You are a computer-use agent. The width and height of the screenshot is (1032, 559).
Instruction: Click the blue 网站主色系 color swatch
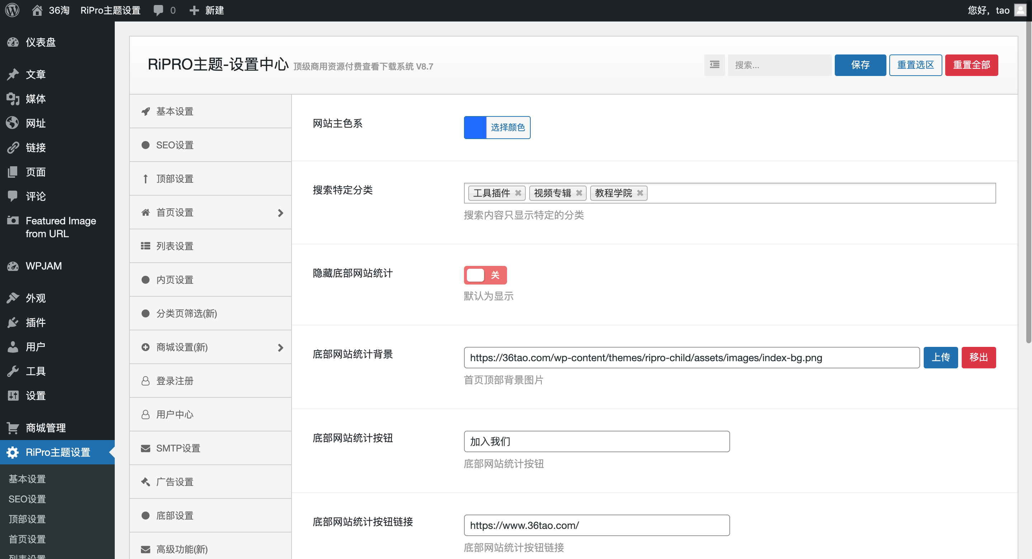click(x=475, y=127)
